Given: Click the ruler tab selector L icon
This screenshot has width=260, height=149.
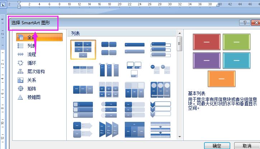Looking at the screenshot, I should 3,5.
